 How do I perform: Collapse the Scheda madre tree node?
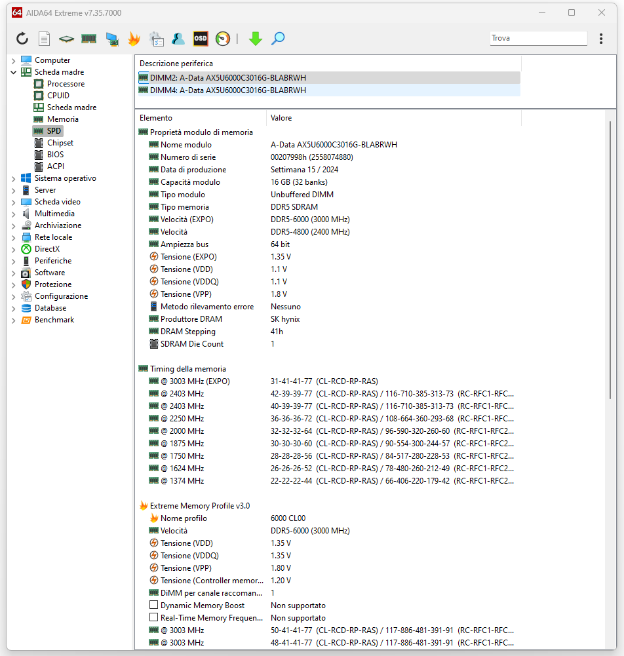(13, 72)
